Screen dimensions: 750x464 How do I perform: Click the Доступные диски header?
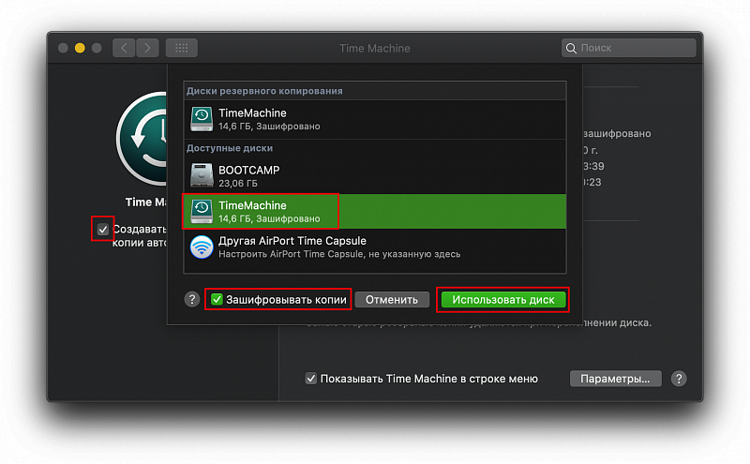[230, 148]
